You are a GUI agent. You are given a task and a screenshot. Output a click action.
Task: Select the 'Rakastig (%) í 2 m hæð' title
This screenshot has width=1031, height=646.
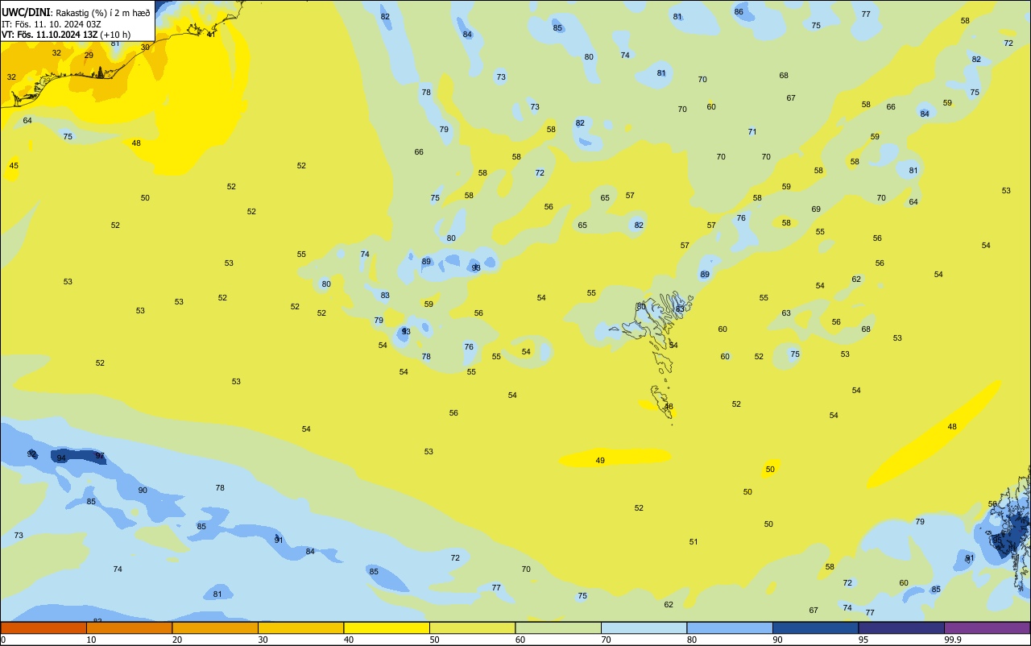102,13
